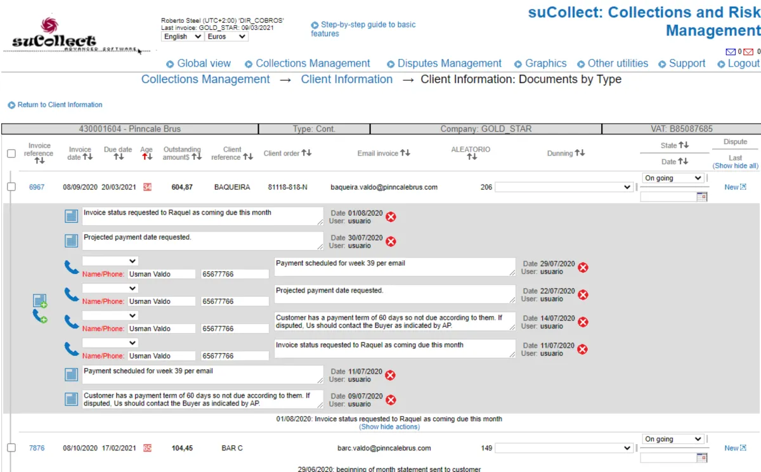761x472 pixels.
Task: Click note icon of 09/07/2020 note
Action: (71, 399)
